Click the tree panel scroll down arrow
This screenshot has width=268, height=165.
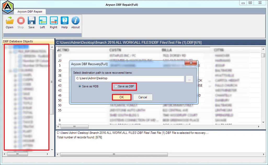(52, 150)
